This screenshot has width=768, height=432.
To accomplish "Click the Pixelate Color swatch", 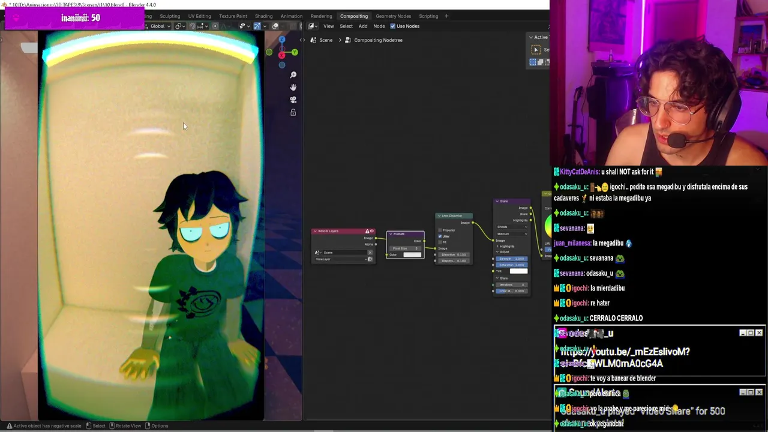I will click(x=412, y=254).
